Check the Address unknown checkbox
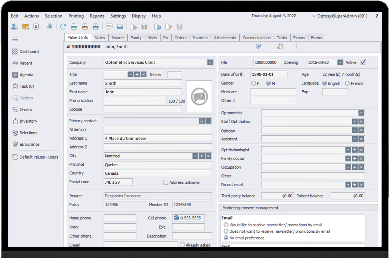Screen dimensions: 390x258 166,182
